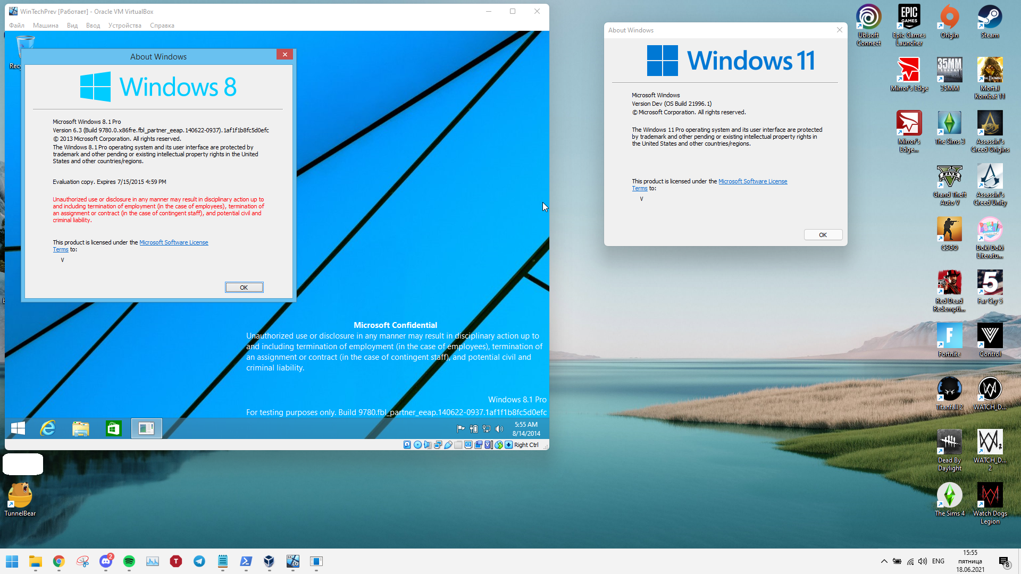Expand the hidden icons arrow in system tray
Viewport: 1021px width, 574px height.
(884, 561)
